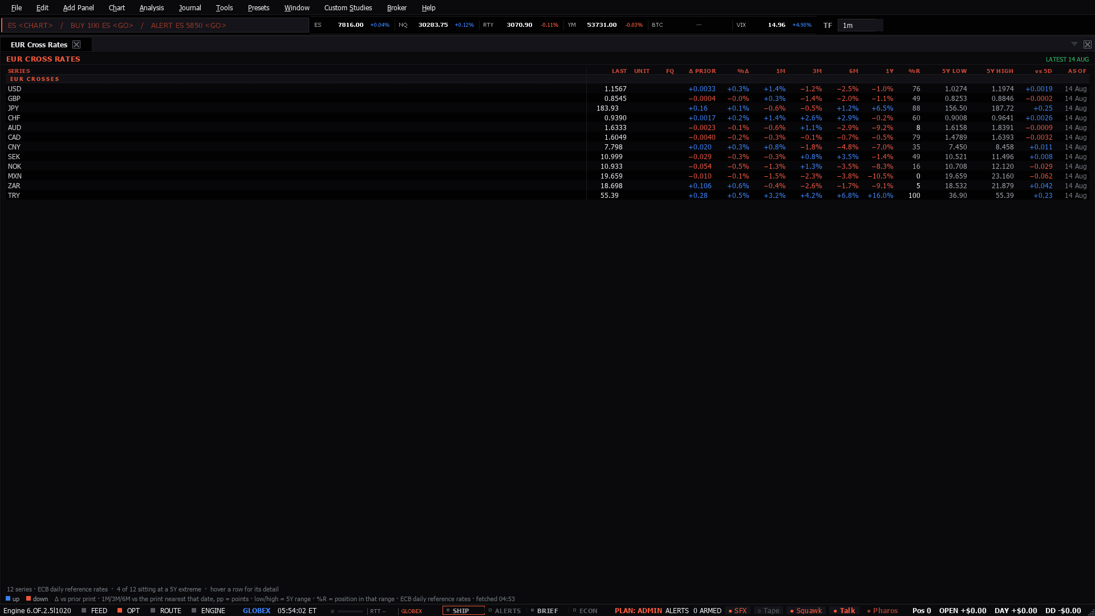Click the command line input field

point(155,25)
